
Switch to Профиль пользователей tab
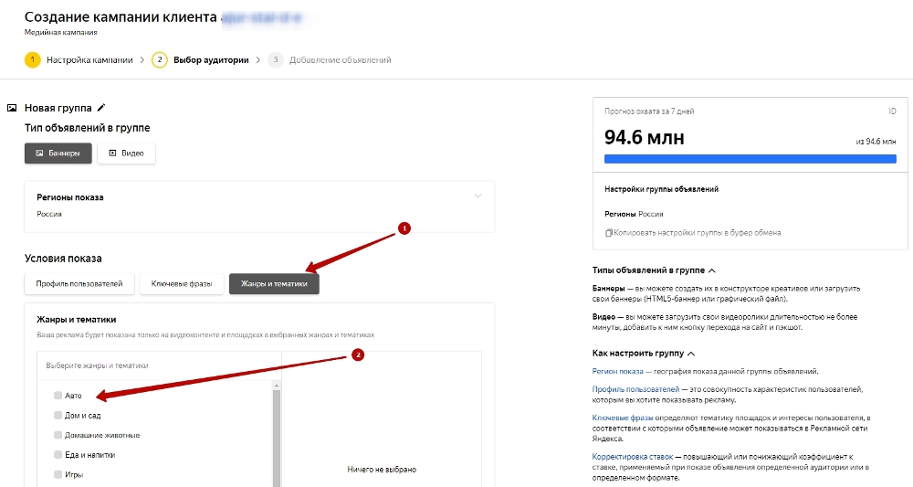79,284
